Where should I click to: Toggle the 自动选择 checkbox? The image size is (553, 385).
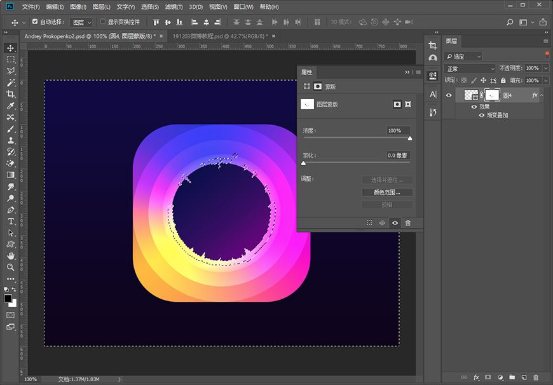click(35, 22)
